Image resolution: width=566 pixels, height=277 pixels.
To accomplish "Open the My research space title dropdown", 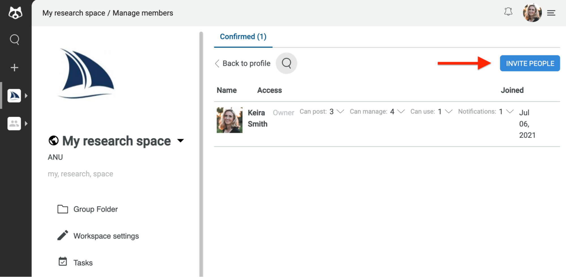I will pyautogui.click(x=180, y=141).
